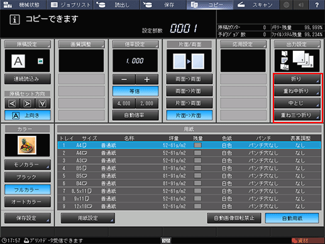Click the 片面/両面 header

[x=189, y=44]
